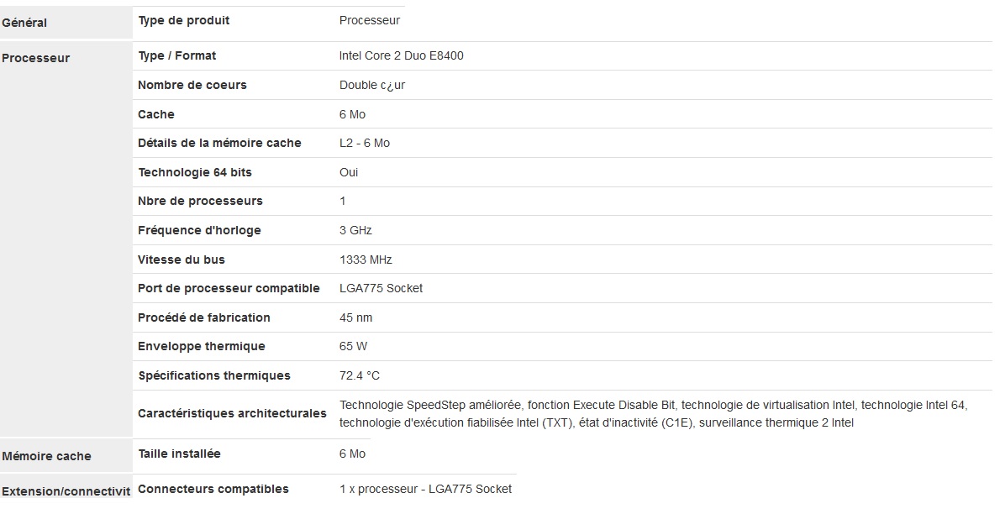Viewport: 1005px width, 514px height.
Task: Click the Technologie 64 bits label
Action: pyautogui.click(x=194, y=172)
